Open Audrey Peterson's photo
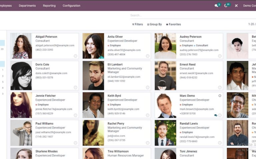 (165, 46)
